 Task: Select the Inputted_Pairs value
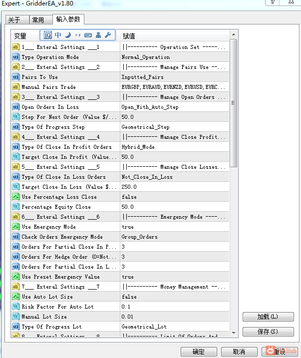(142, 77)
